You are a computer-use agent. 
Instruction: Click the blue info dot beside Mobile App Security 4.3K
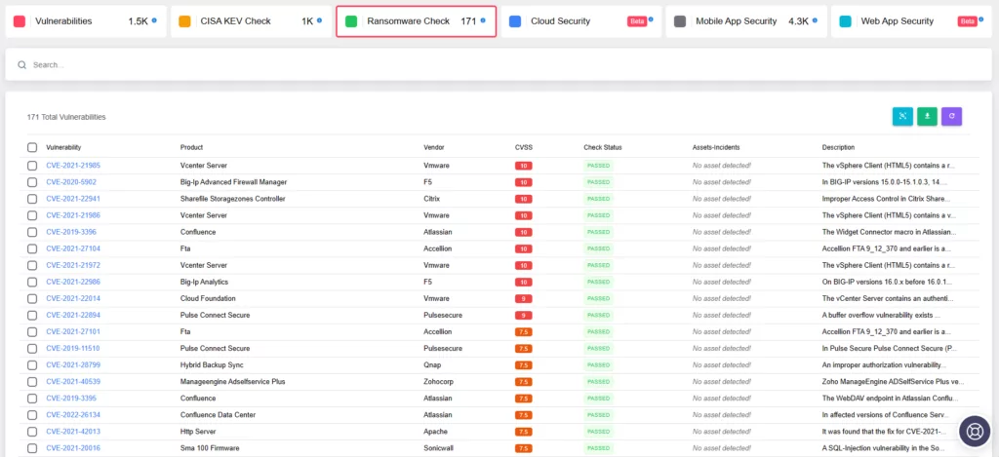(815, 20)
